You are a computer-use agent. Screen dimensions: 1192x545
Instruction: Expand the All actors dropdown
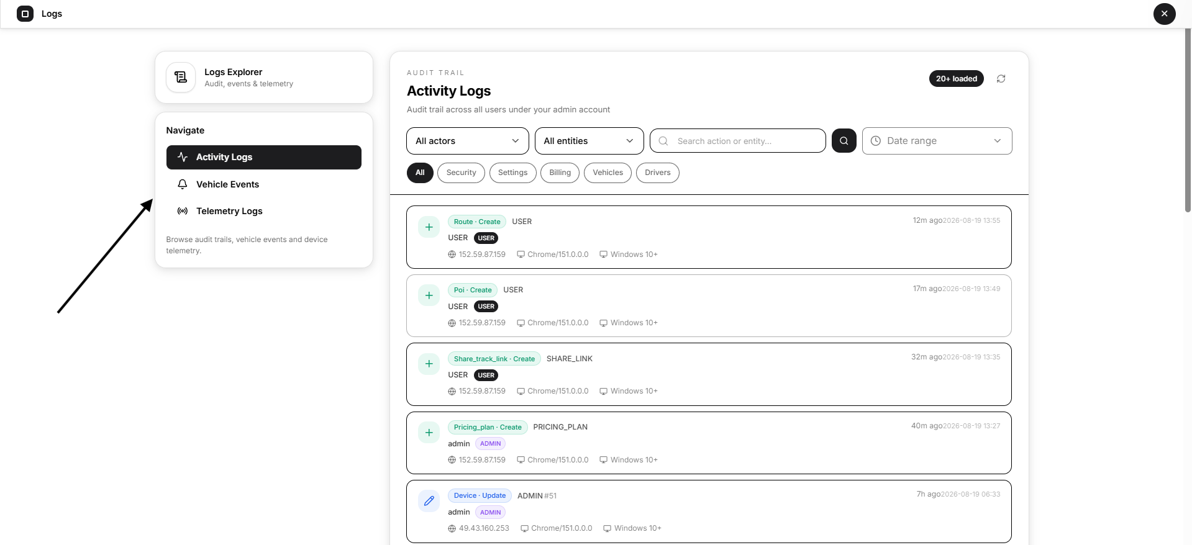tap(467, 141)
